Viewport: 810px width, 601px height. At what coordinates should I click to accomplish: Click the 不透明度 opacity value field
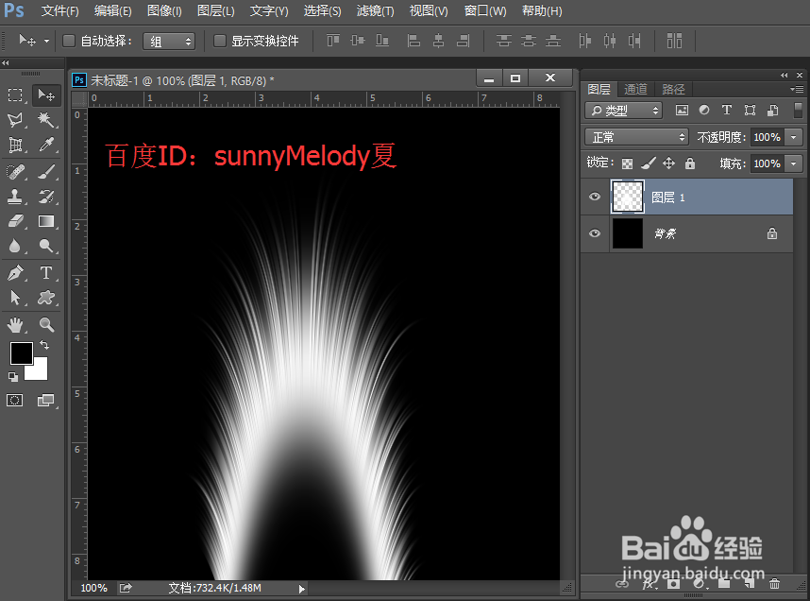[767, 137]
